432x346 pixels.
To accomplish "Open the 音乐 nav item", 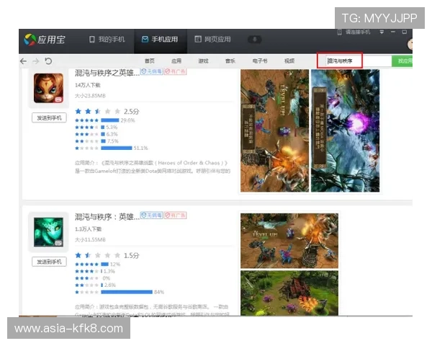I will tap(230, 61).
